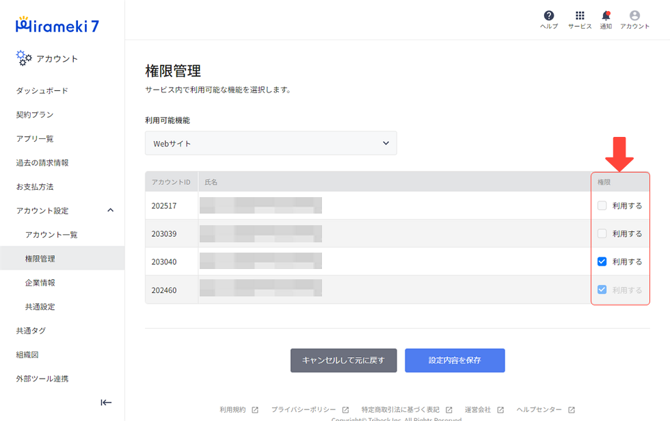Cancel changes with キャンセルして元に戻す button
This screenshot has height=421, width=670.
pos(343,360)
